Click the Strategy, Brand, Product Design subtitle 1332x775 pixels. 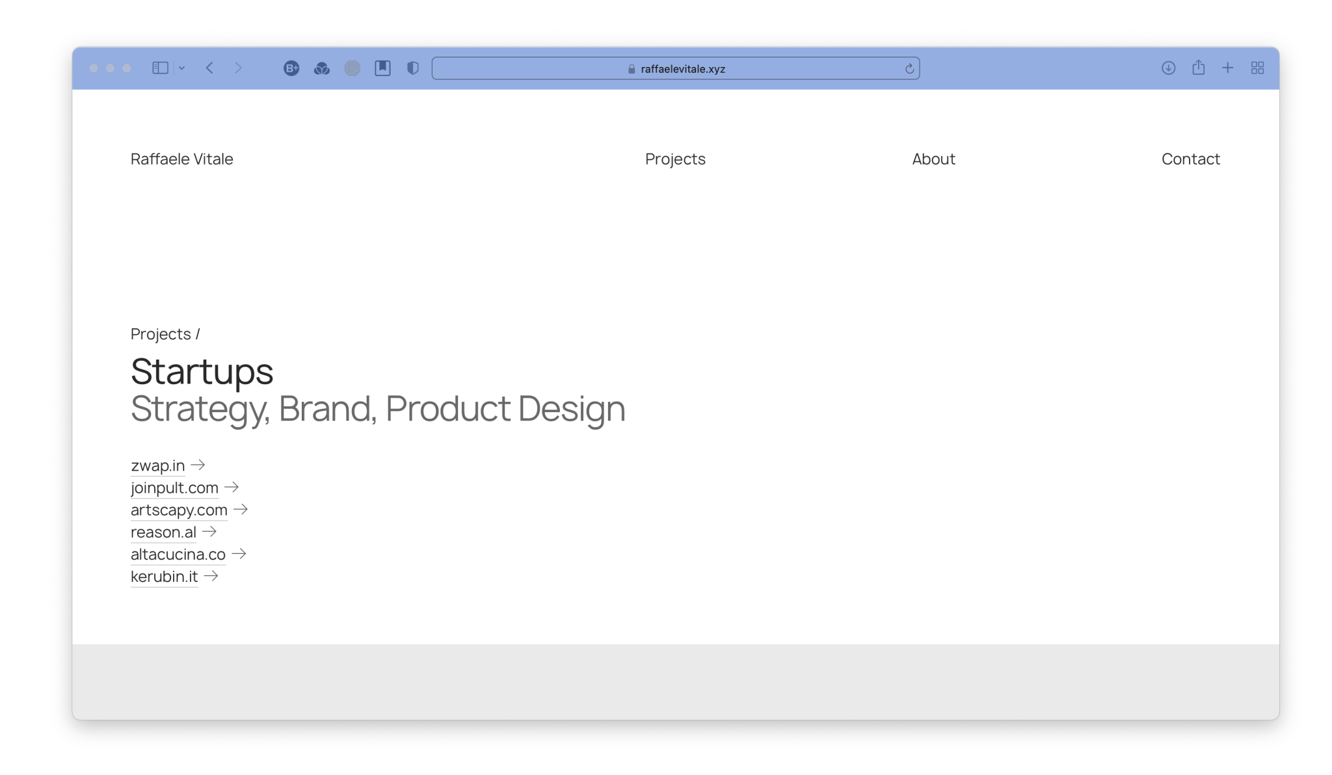[378, 409]
